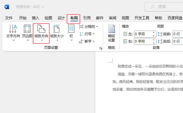This screenshot has height=113, width=183.
Task: Switch to the 帮助 ribbon tab
Action: [x=158, y=18]
